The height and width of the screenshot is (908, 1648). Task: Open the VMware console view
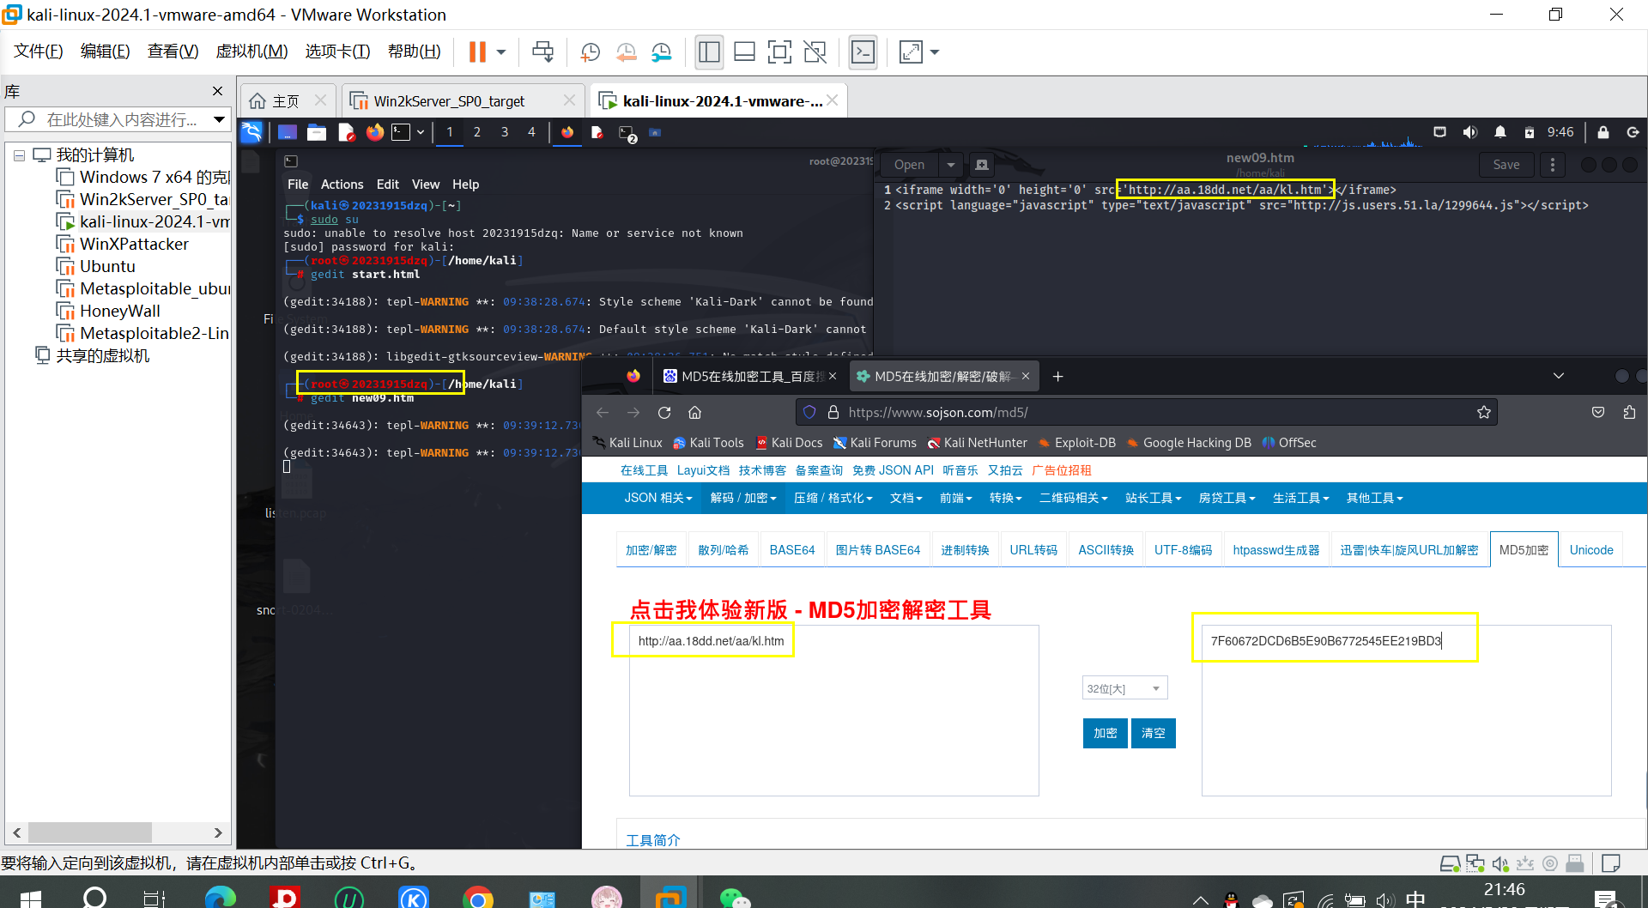click(863, 52)
